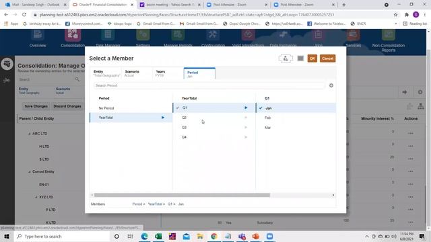Open the Settings card icon
Image resolution: width=431 pixels, height=242 pixels.
coord(143,35)
